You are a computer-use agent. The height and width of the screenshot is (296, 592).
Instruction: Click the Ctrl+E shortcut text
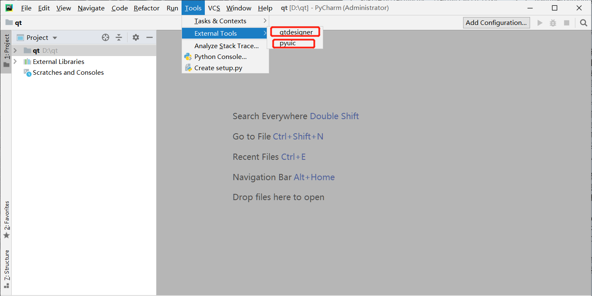293,157
